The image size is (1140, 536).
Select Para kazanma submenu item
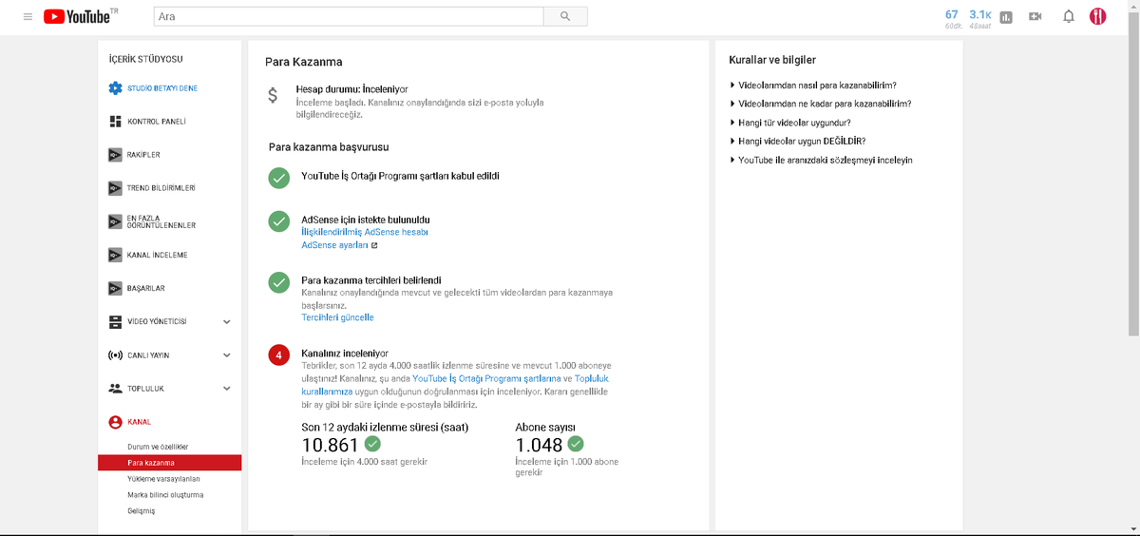169,463
